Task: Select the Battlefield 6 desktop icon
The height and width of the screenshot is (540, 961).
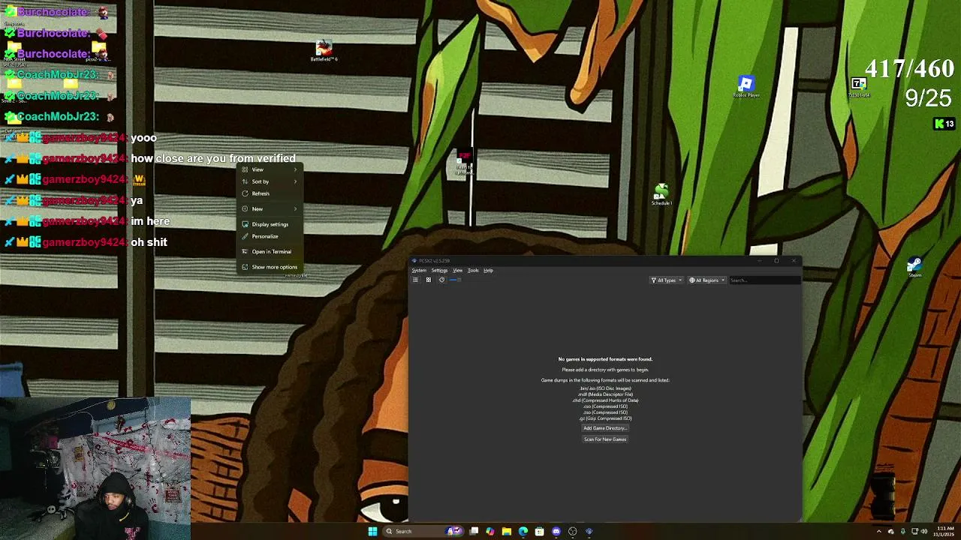Action: 324,51
